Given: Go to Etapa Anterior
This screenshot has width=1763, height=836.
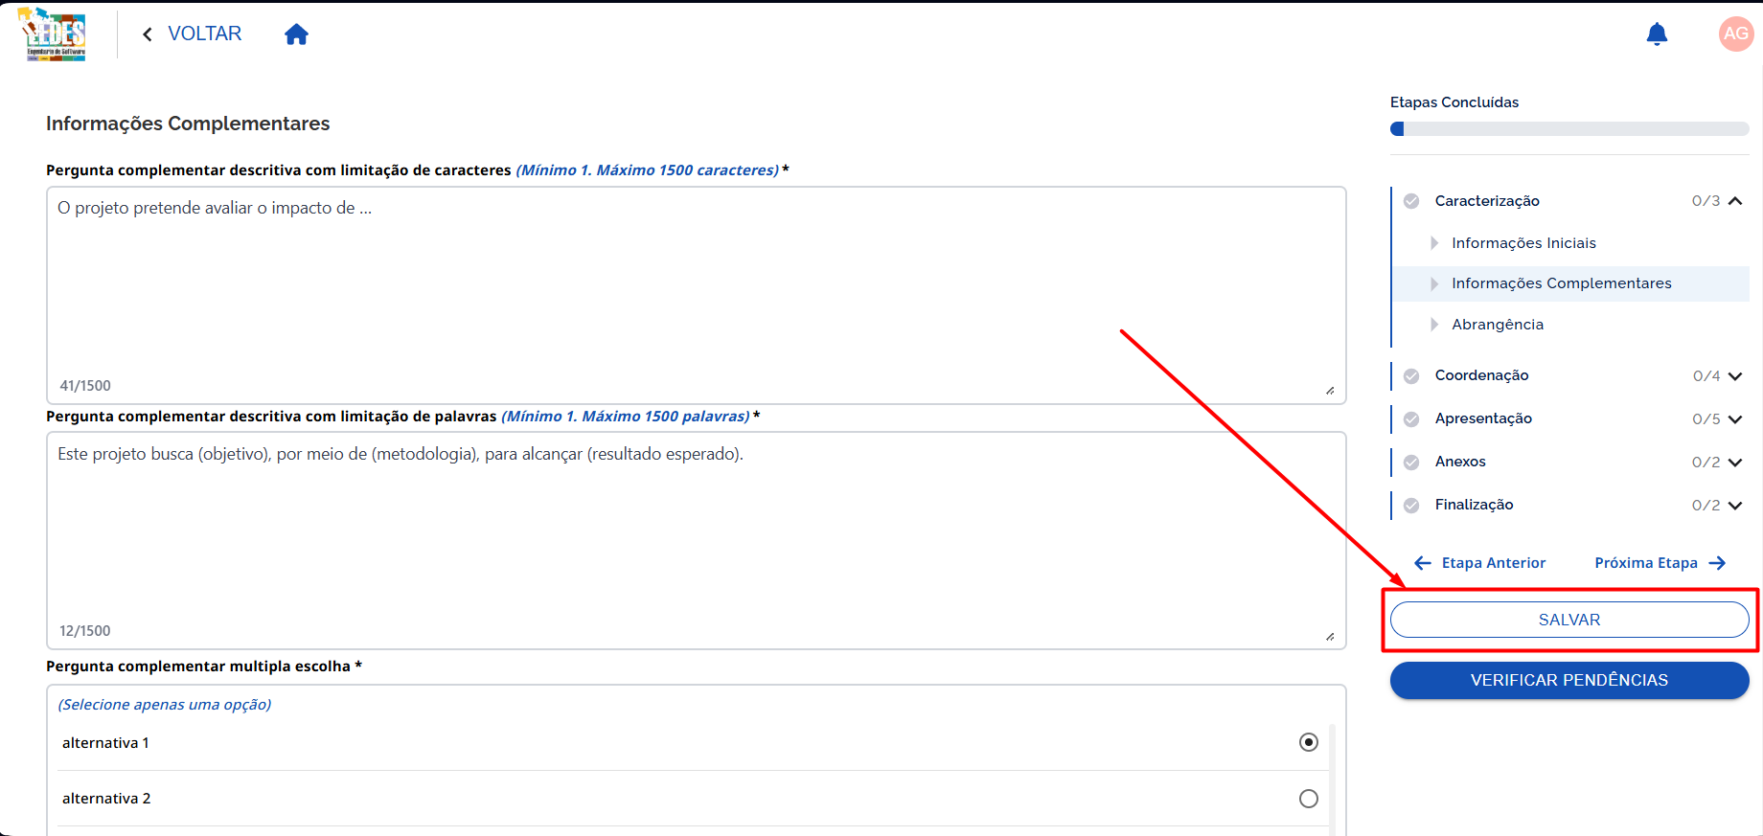Looking at the screenshot, I should [x=1480, y=563].
